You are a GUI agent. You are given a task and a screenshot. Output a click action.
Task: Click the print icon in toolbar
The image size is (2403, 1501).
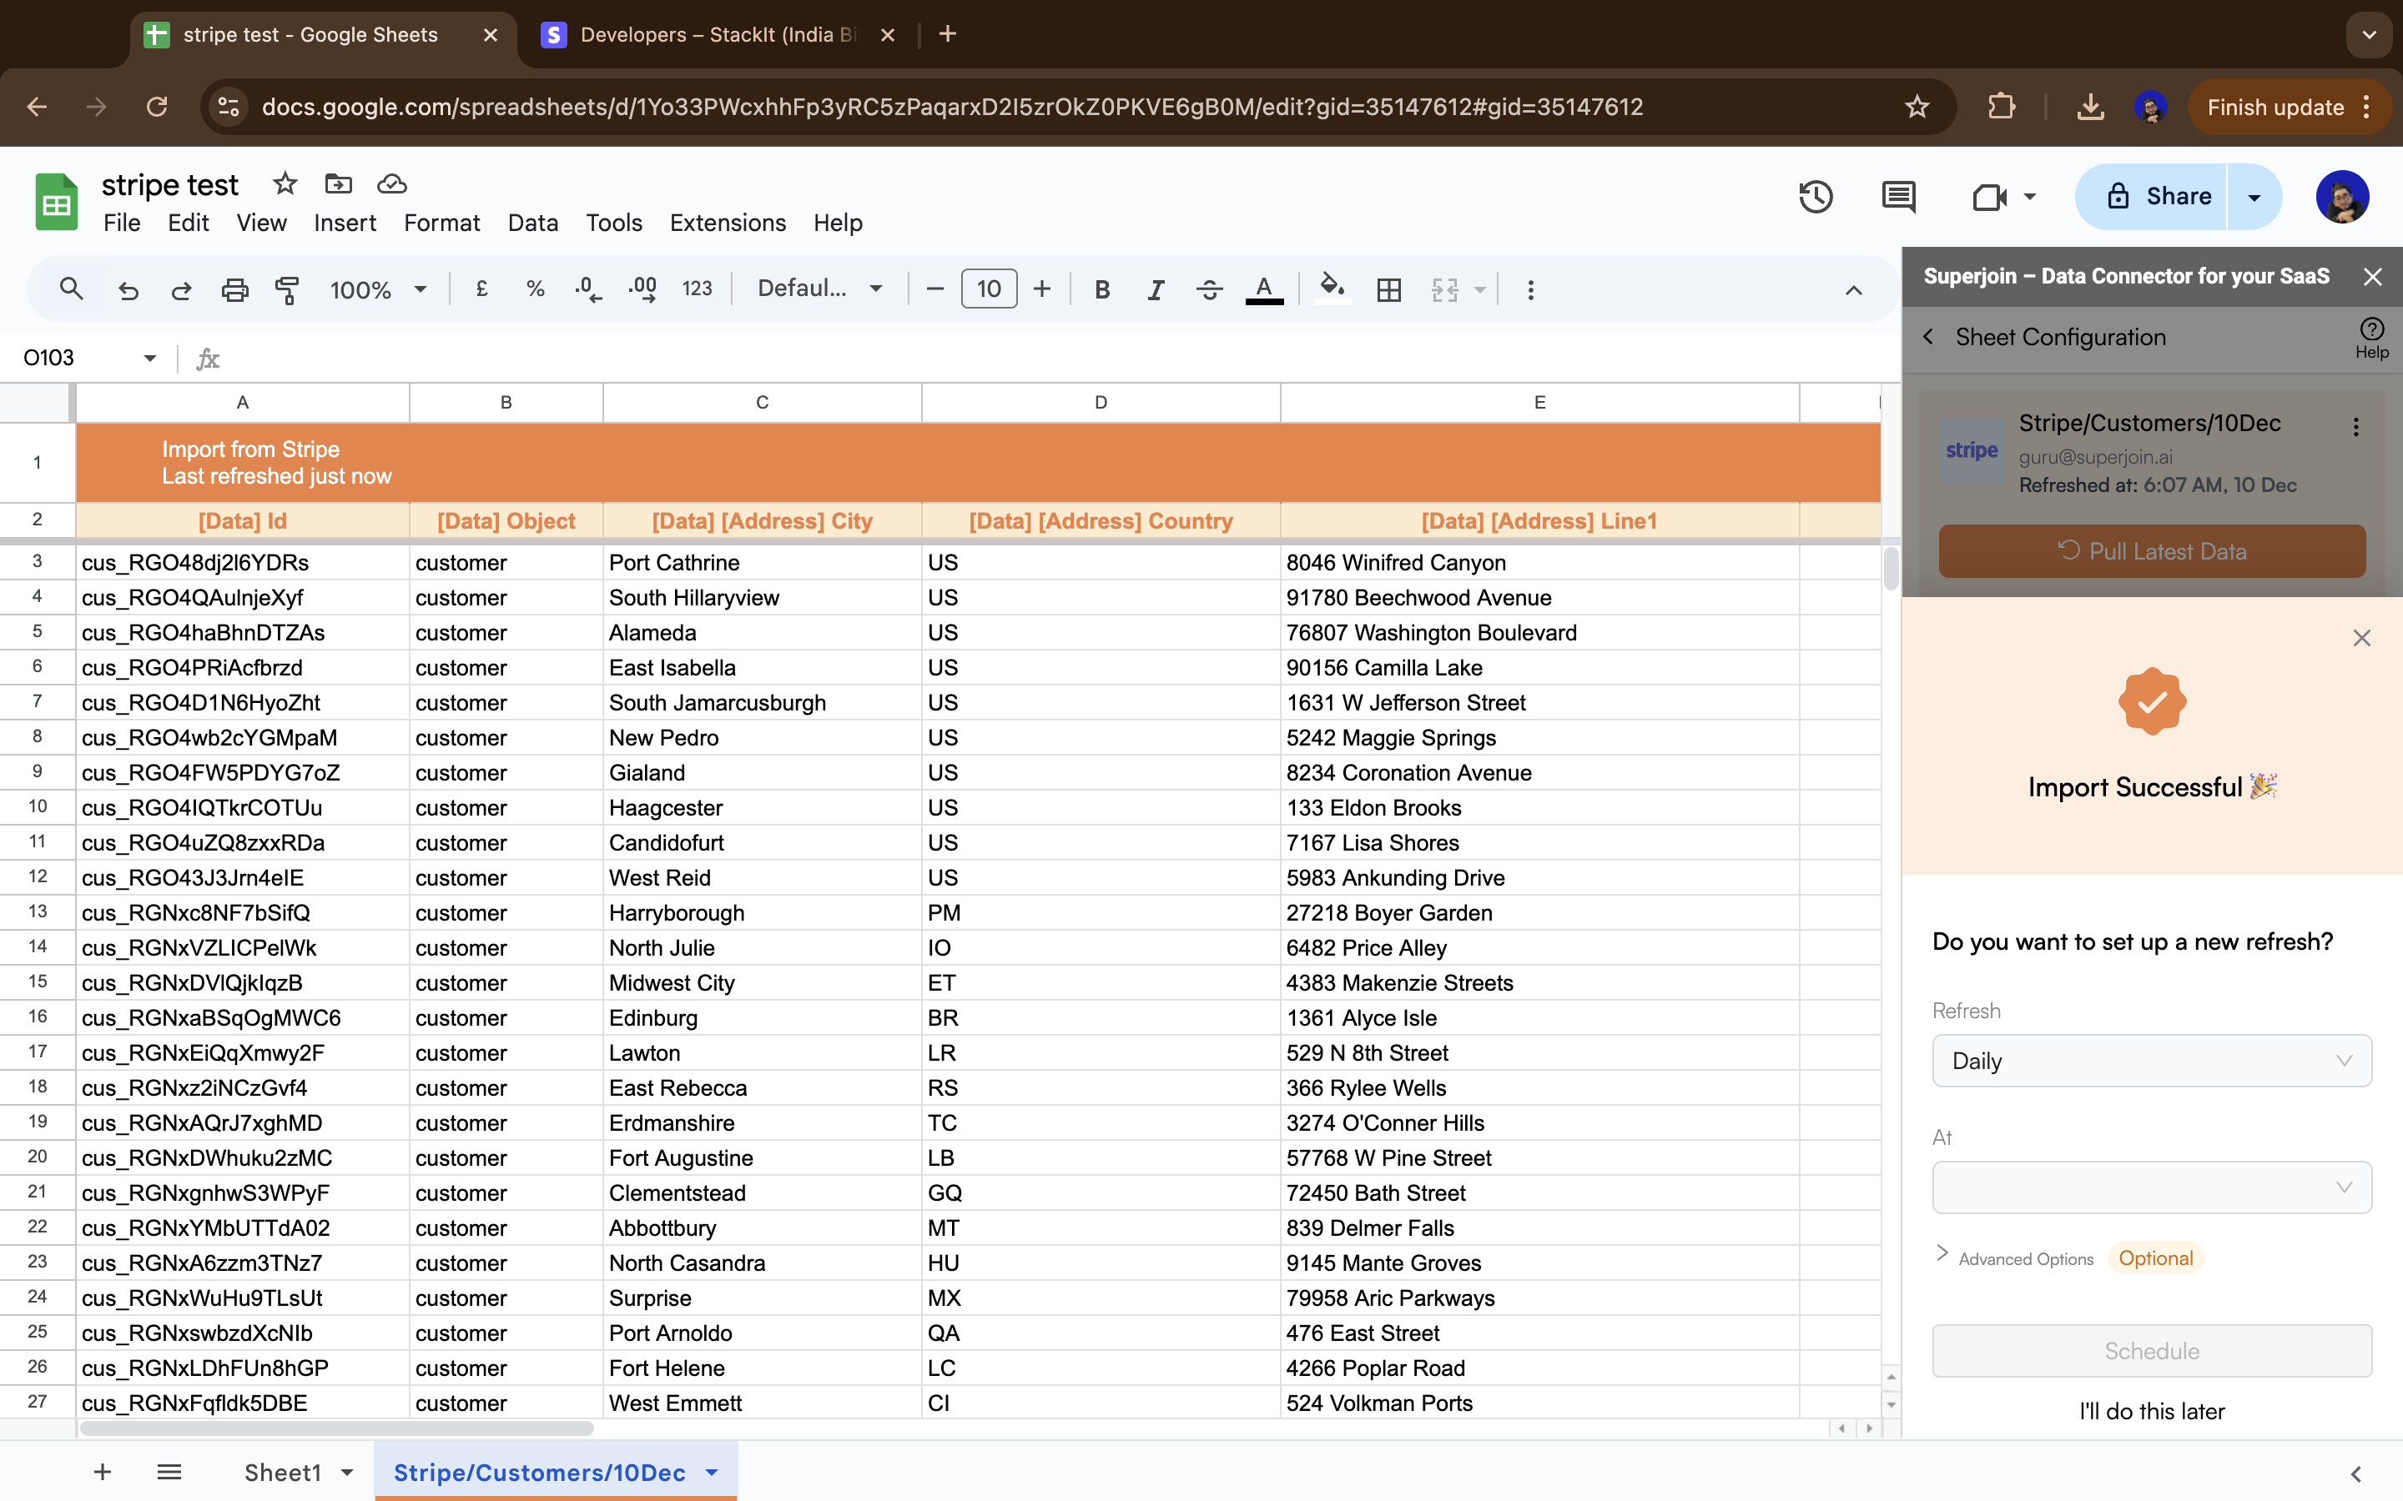click(x=234, y=290)
